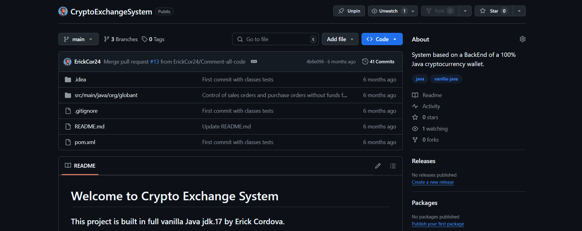Screen dimensions: 582x231
Task: Click the clock icon beside 41 Commits
Action: coord(365,61)
